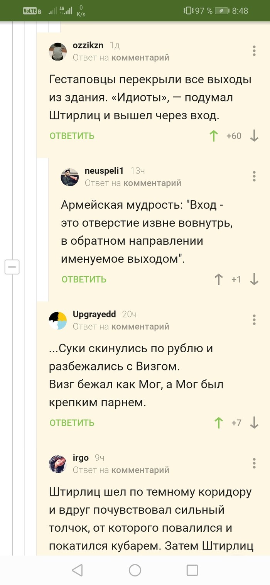Open Android recent apps square

[192, 570]
